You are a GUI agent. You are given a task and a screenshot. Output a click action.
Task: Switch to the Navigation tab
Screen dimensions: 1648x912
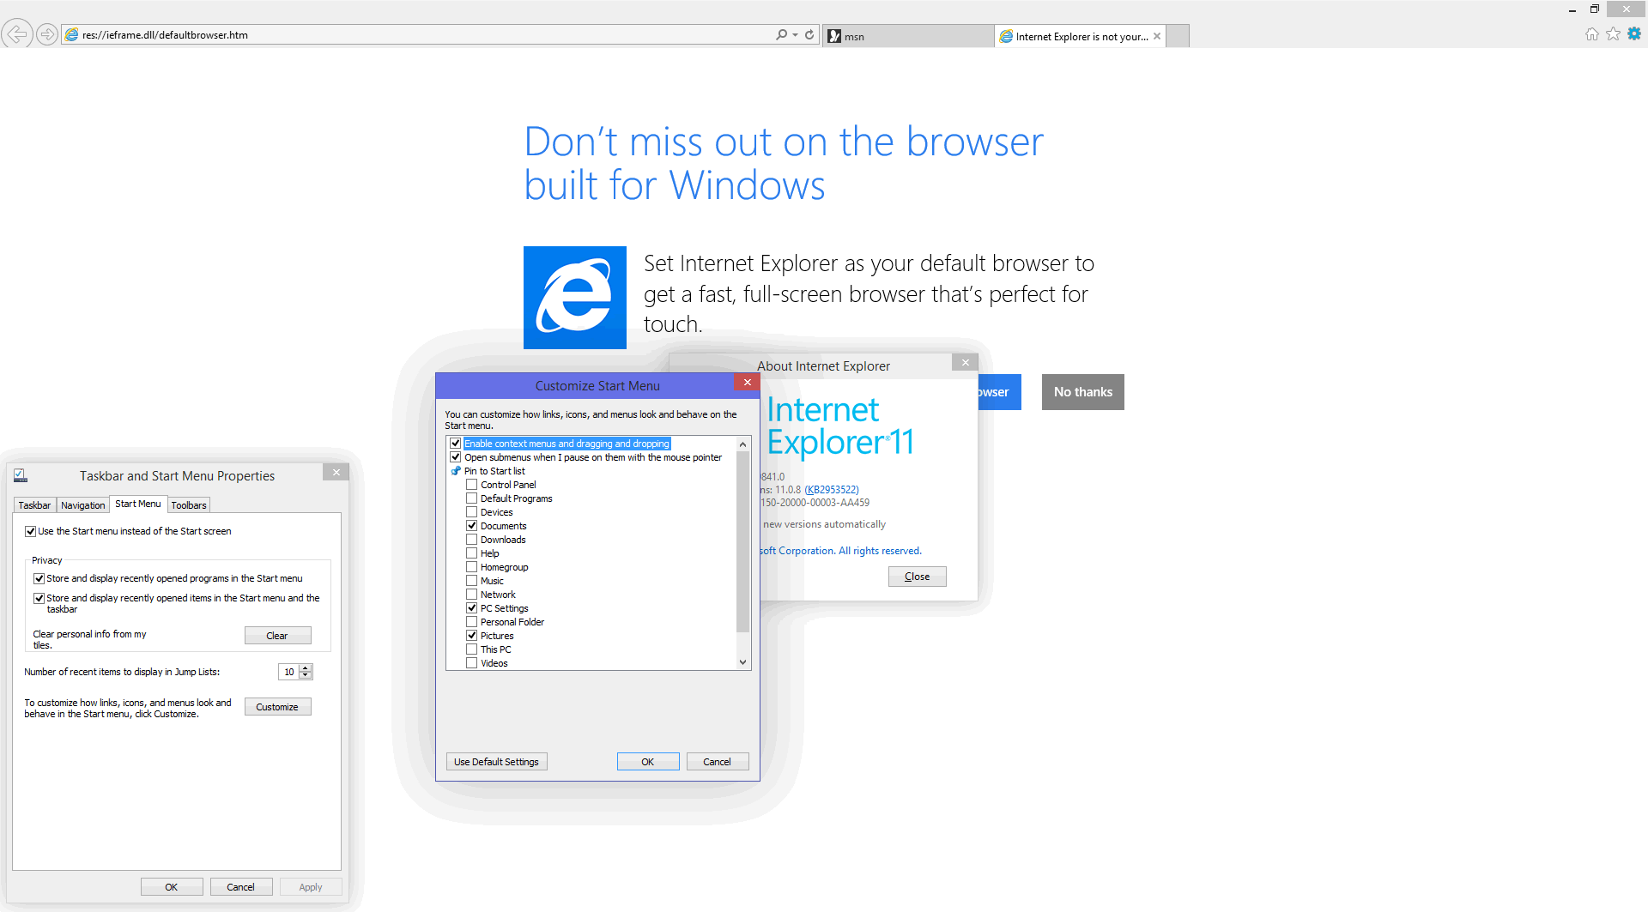82,505
